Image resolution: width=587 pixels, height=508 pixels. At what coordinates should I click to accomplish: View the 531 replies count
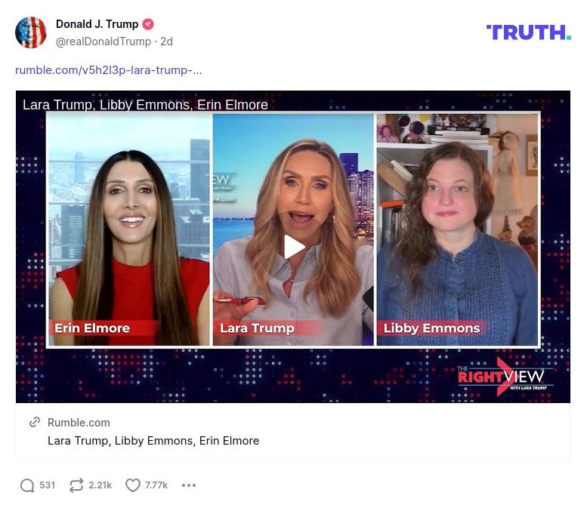click(x=47, y=485)
